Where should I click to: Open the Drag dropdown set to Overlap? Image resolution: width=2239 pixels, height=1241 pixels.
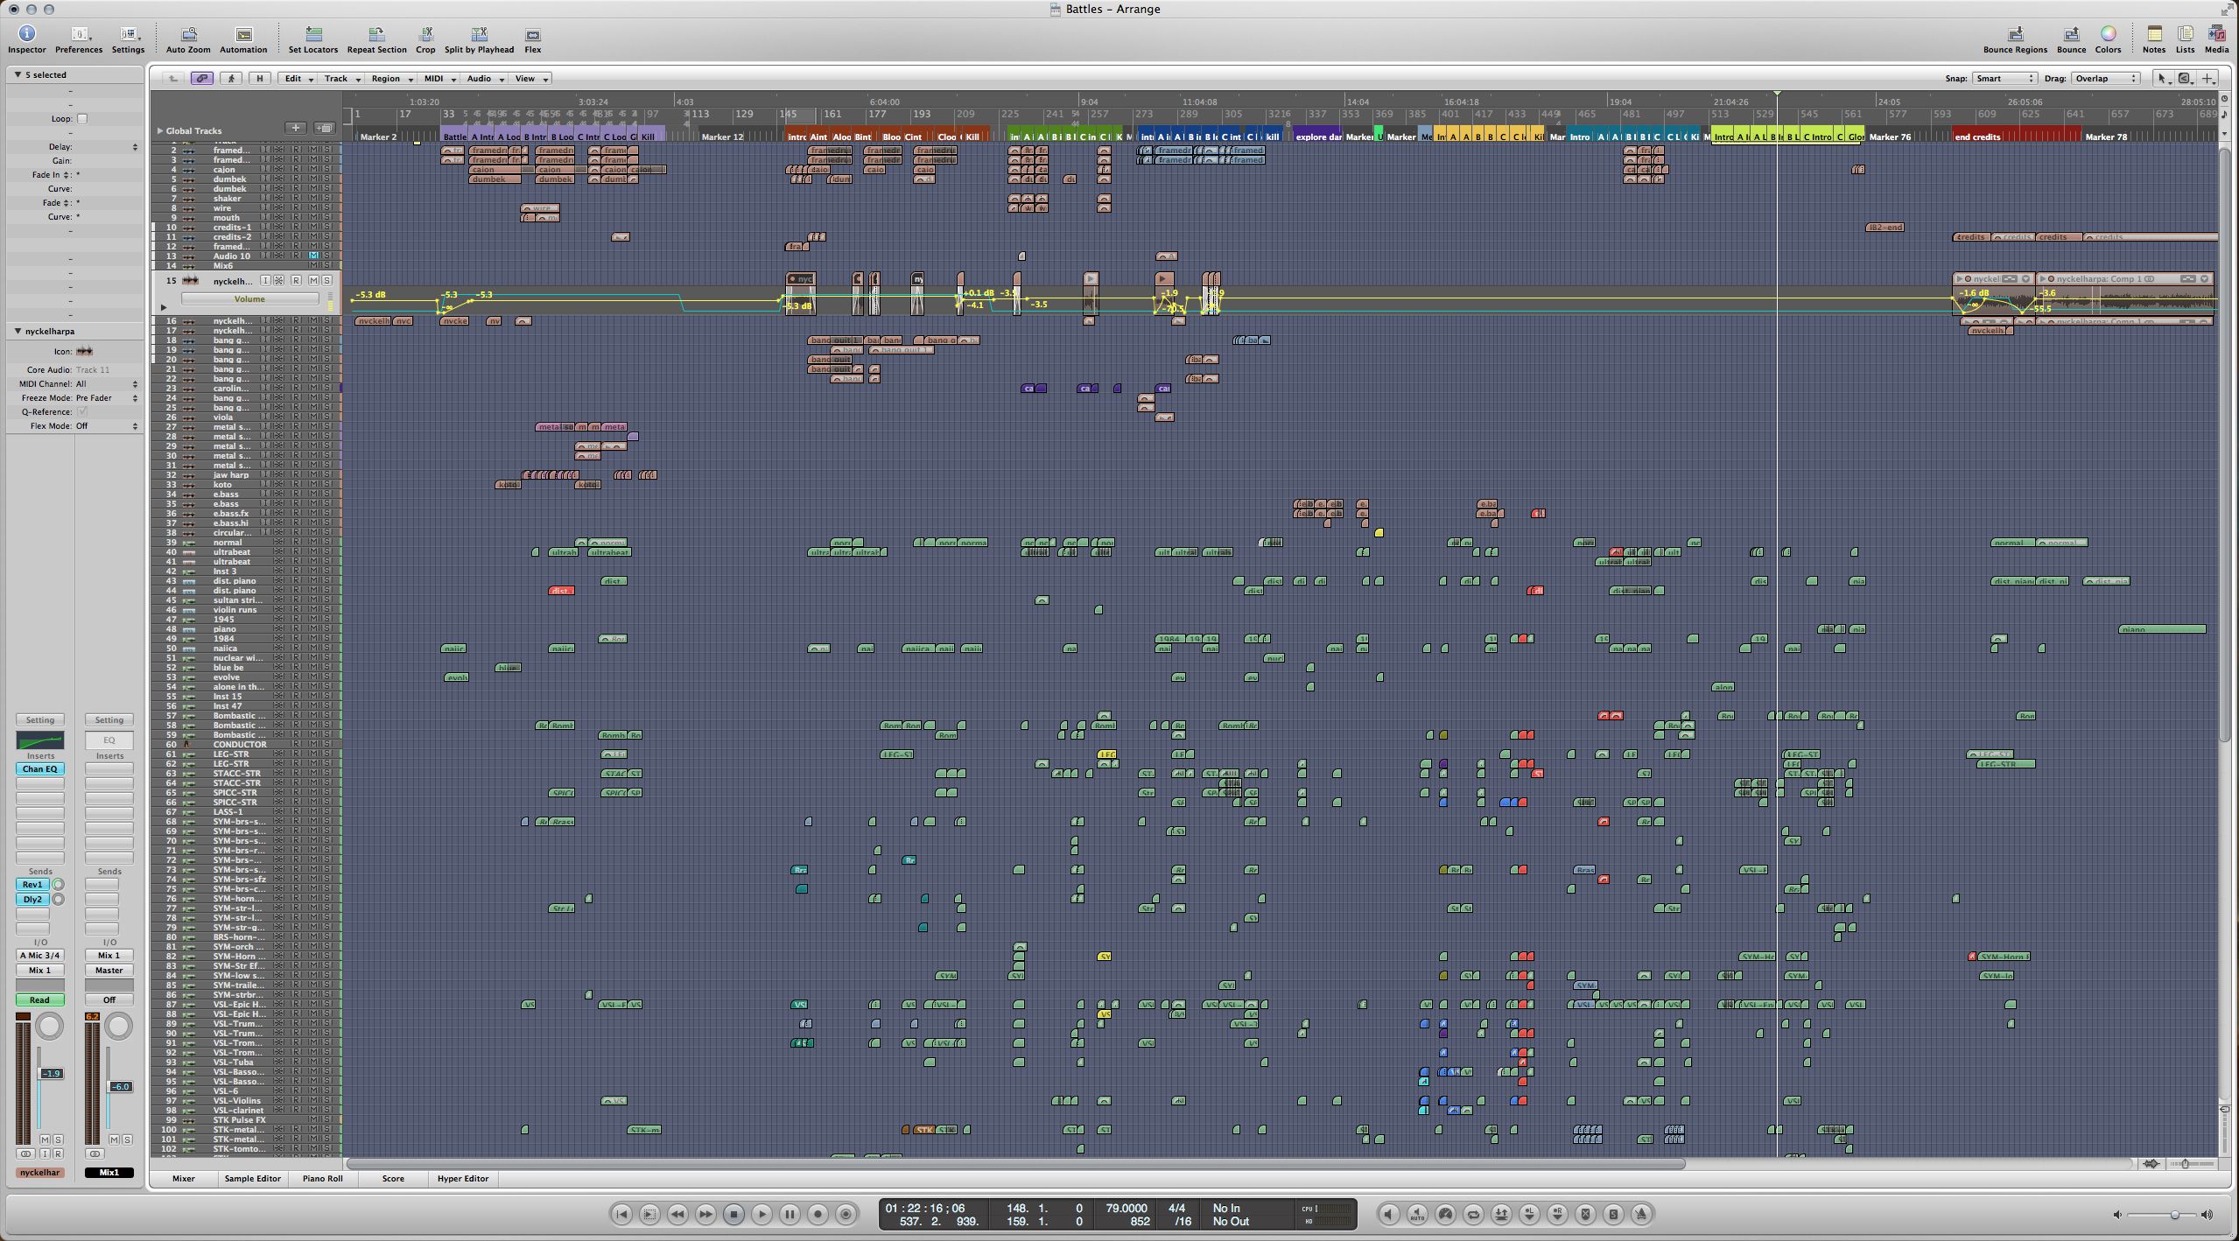click(x=2106, y=79)
